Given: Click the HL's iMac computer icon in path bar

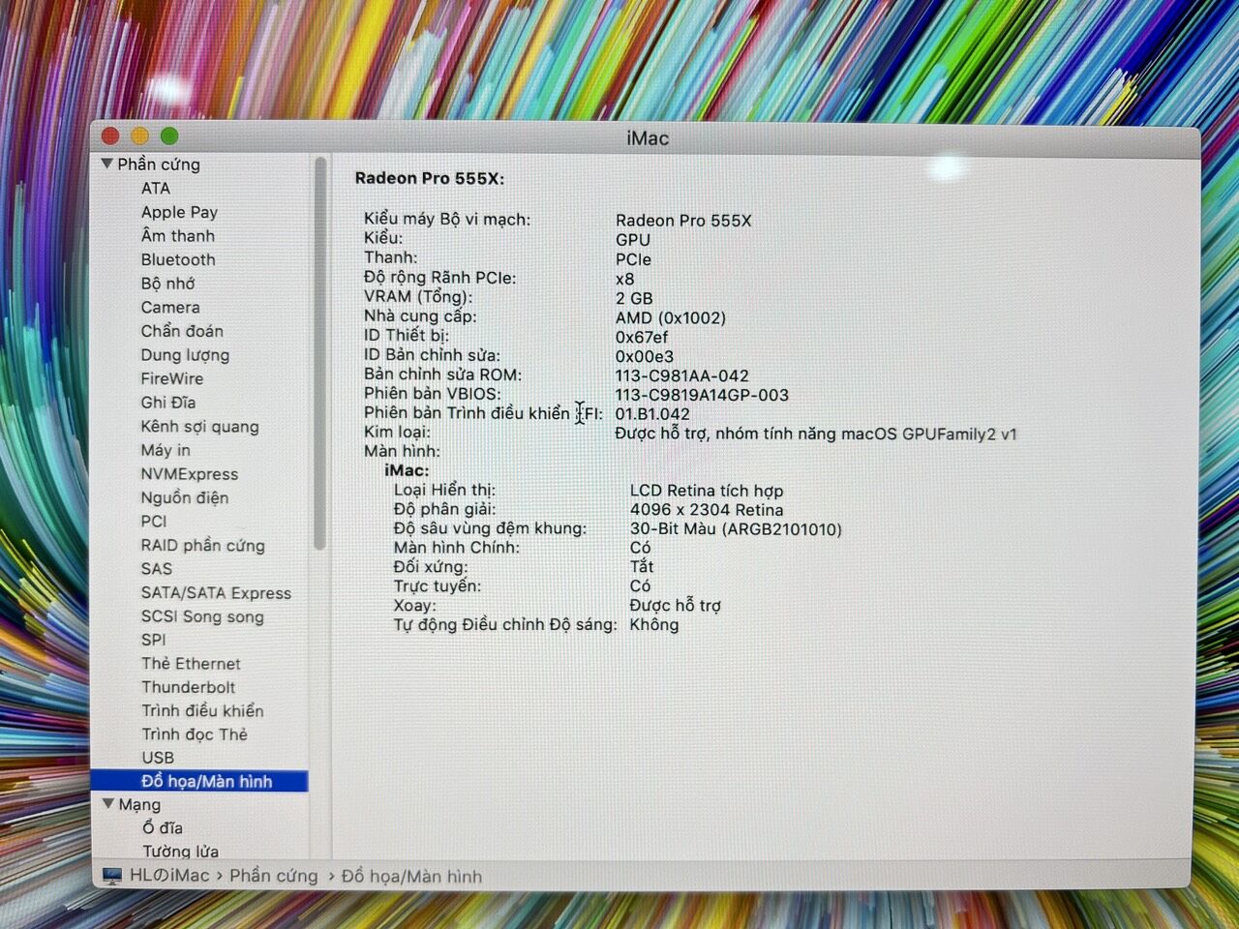Looking at the screenshot, I should [112, 876].
